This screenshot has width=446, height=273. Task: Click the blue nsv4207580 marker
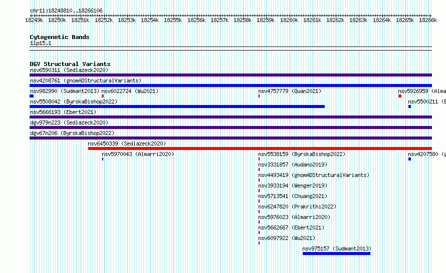coord(409,159)
